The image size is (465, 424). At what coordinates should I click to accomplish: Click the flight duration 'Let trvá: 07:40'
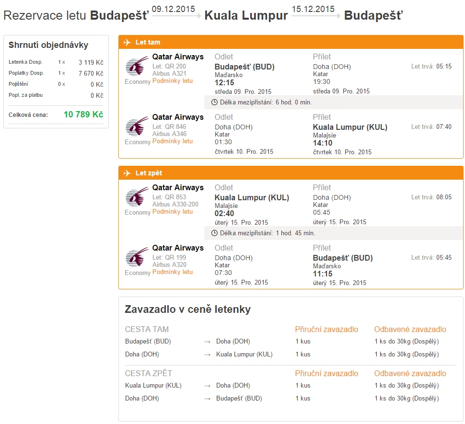pyautogui.click(x=431, y=127)
